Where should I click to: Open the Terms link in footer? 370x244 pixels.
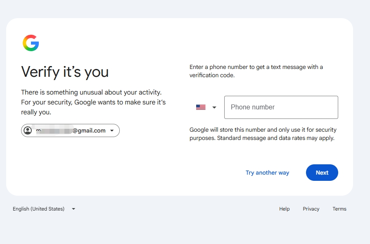[339, 209]
